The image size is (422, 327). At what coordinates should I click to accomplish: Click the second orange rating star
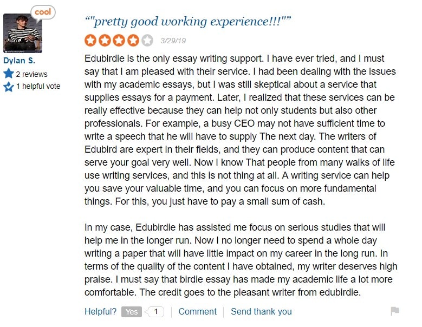pyautogui.click(x=105, y=41)
